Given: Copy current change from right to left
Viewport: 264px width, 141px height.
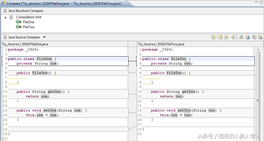Looking at the screenshot, I should pyautogui.click(x=233, y=37).
